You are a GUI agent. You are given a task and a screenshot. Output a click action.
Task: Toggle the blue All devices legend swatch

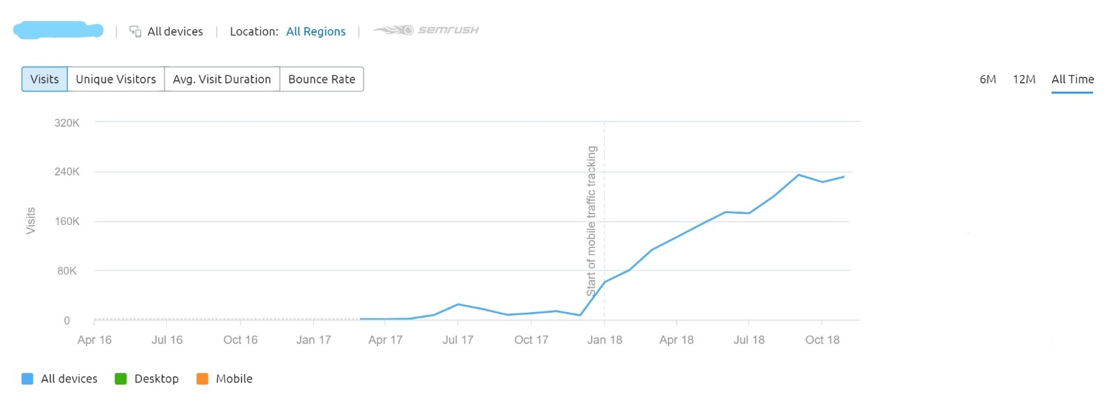(x=27, y=379)
